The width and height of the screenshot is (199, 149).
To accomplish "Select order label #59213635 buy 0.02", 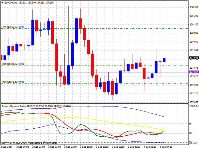I will [13, 27].
